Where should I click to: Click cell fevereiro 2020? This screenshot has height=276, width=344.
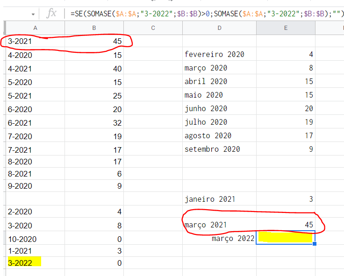(219, 54)
